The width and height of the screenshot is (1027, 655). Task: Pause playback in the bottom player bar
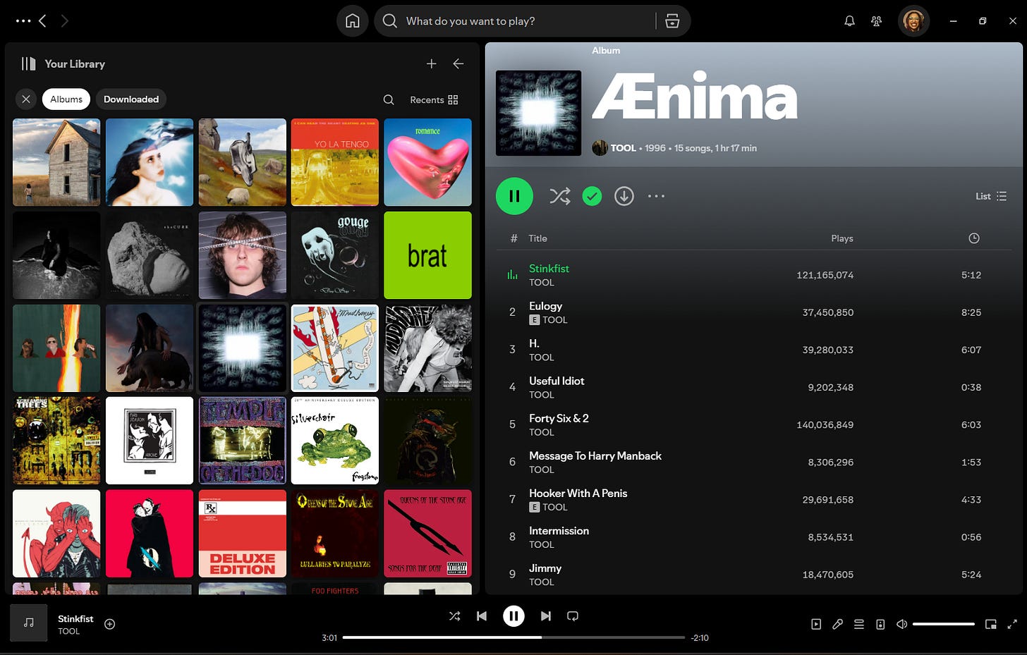pyautogui.click(x=513, y=616)
